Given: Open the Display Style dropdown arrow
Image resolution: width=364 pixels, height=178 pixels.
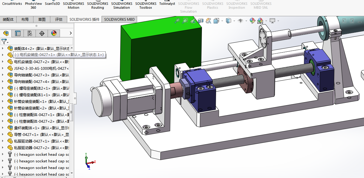Looking at the screenshot, I should tap(234, 21).
